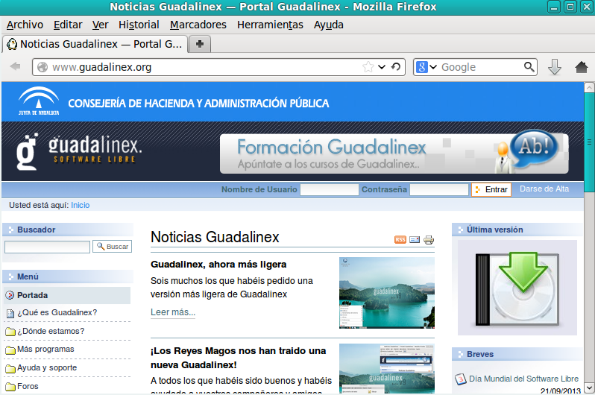The height and width of the screenshot is (395, 595).
Task: Click the vertical scrollbar thumb
Action: coord(589,142)
